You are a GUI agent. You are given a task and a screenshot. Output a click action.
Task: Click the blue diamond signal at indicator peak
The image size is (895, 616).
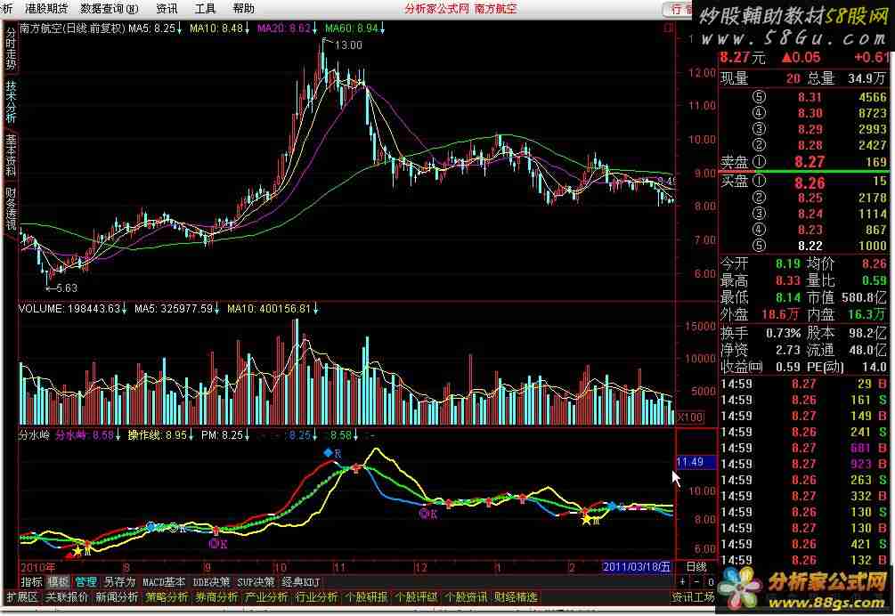(328, 453)
